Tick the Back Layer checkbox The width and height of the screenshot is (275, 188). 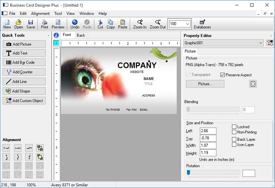[x=234, y=139]
